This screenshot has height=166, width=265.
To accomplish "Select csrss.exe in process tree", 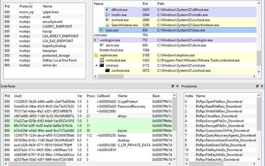I will (x=175, y=35).
